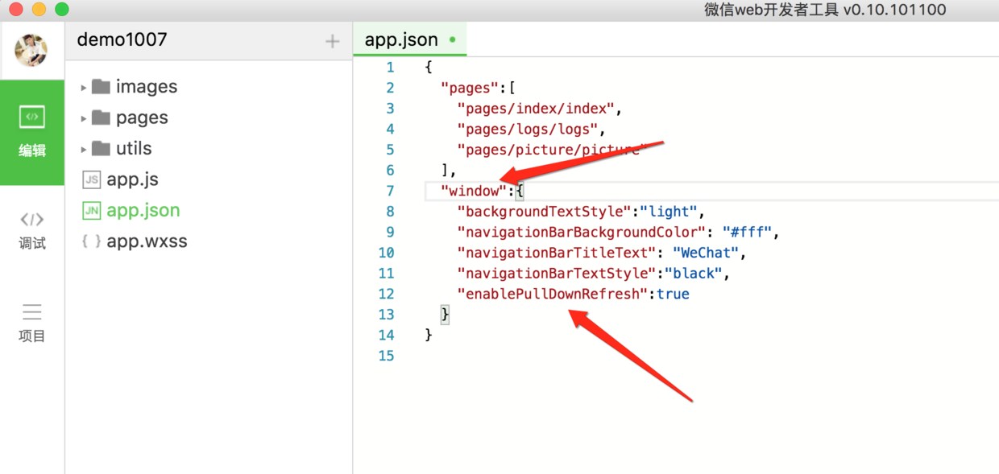Click the user avatar picture

click(x=31, y=51)
